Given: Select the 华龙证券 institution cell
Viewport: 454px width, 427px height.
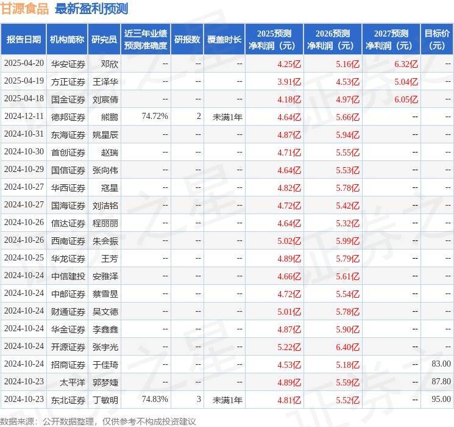Looking at the screenshot, I should click(x=68, y=259).
